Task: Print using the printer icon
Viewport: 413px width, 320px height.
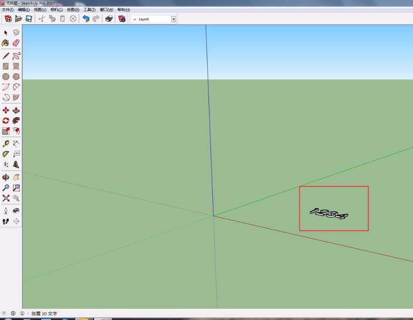Action: 109,19
